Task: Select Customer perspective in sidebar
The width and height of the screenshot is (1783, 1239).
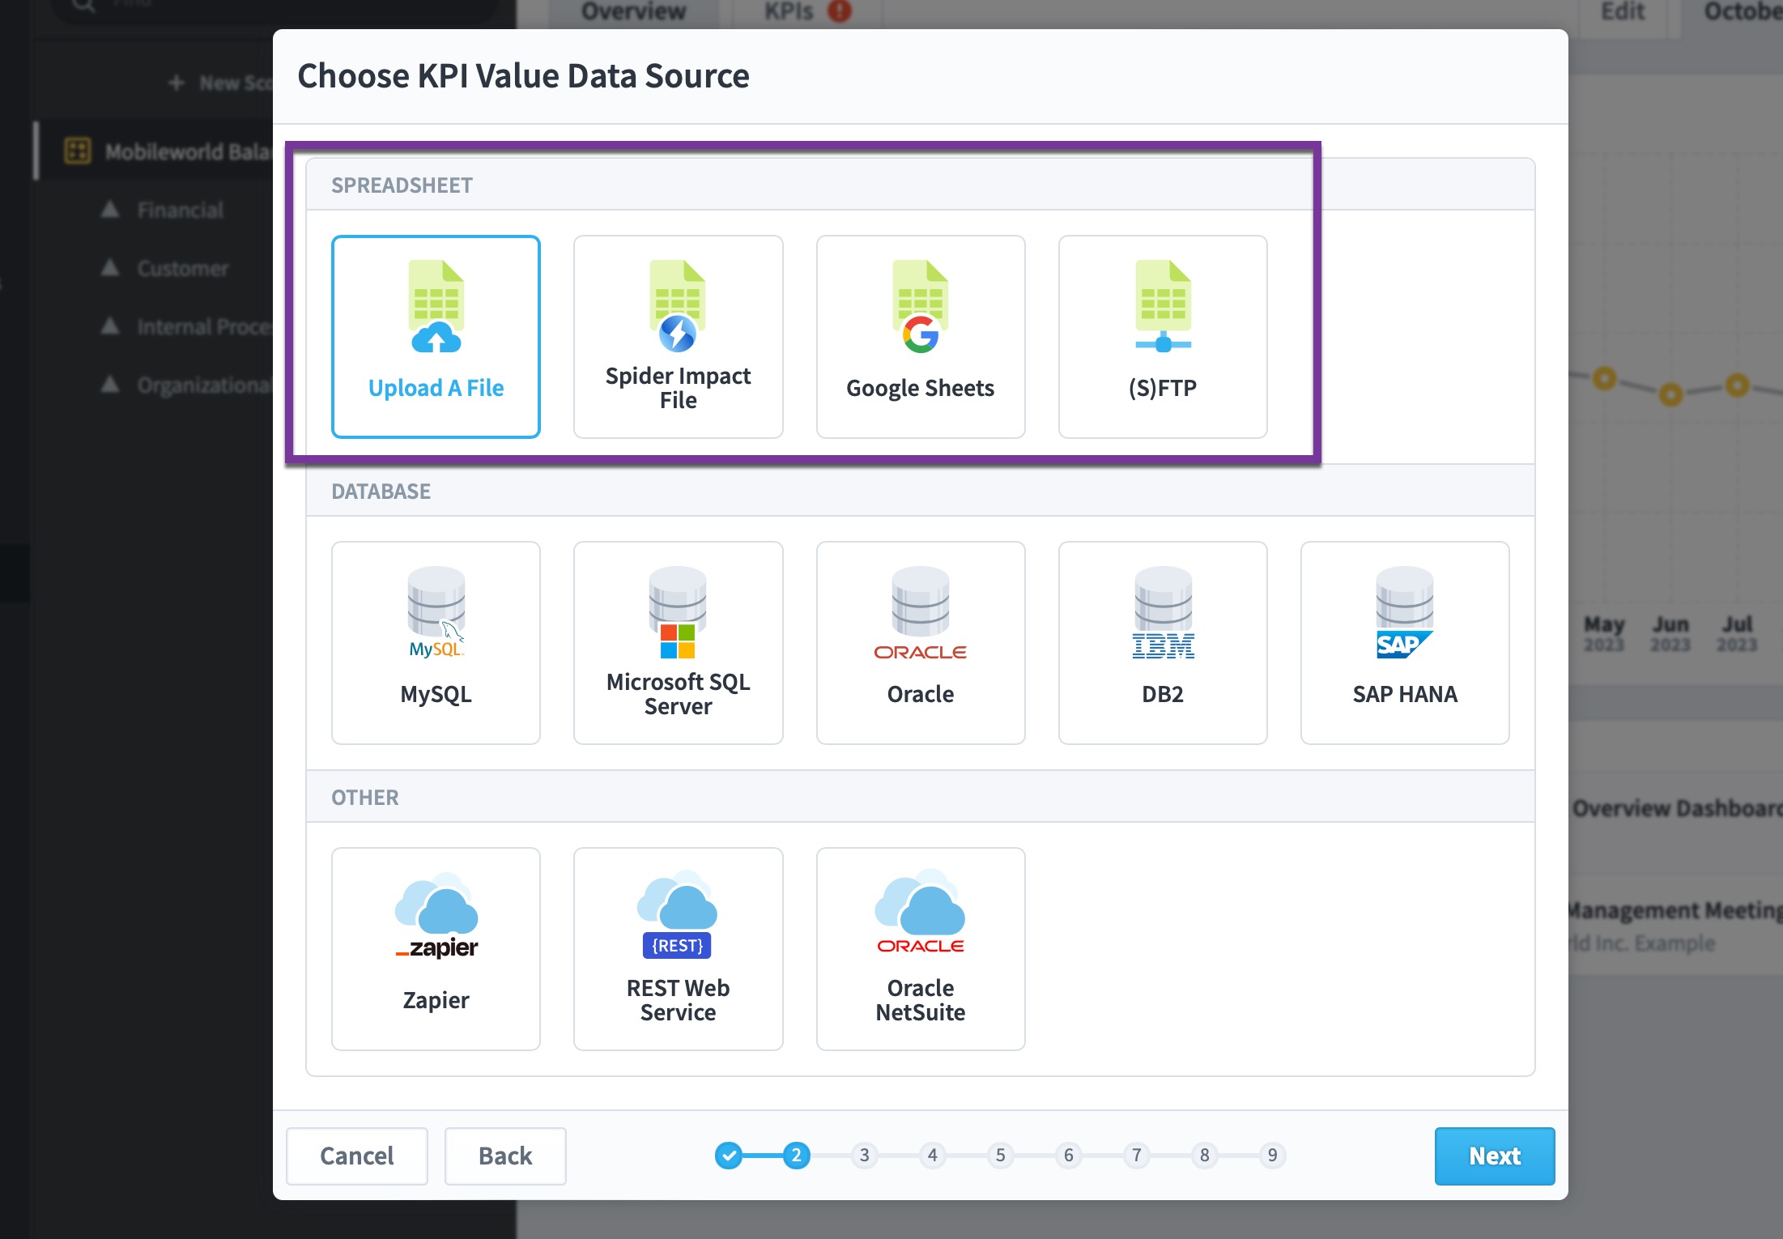Action: pos(182,269)
